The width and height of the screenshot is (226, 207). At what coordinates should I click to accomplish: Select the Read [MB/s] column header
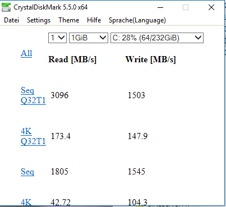tap(72, 59)
